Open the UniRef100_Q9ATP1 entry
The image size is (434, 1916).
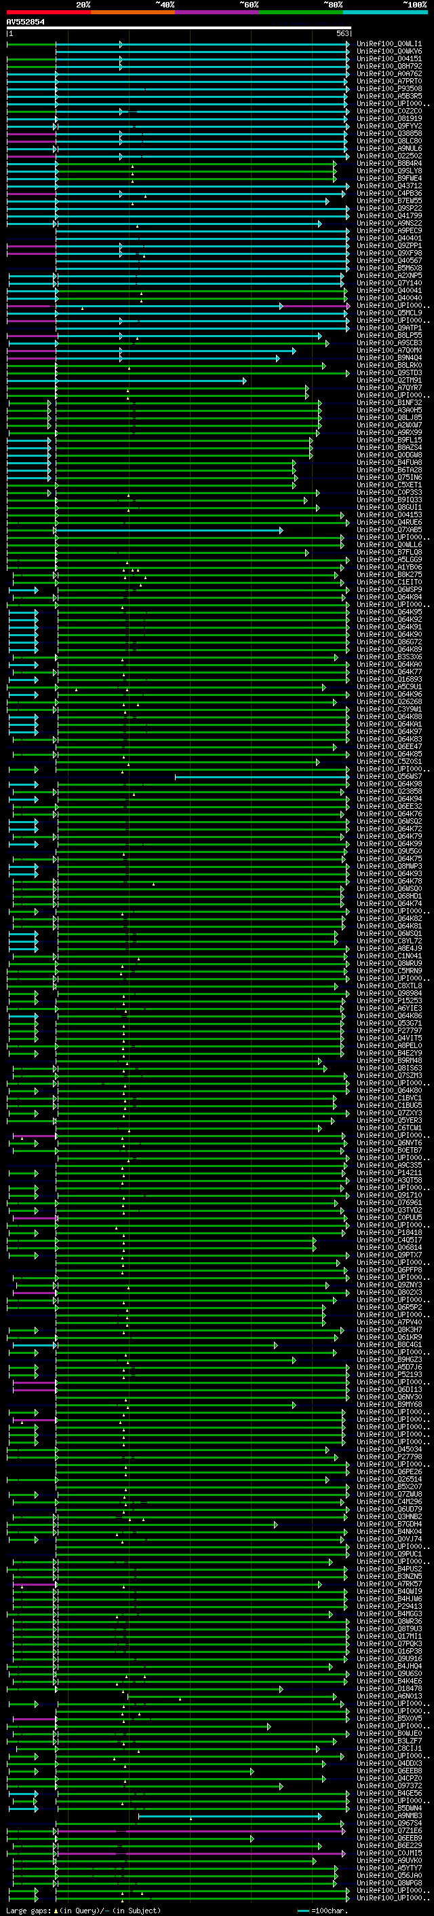[x=389, y=328]
